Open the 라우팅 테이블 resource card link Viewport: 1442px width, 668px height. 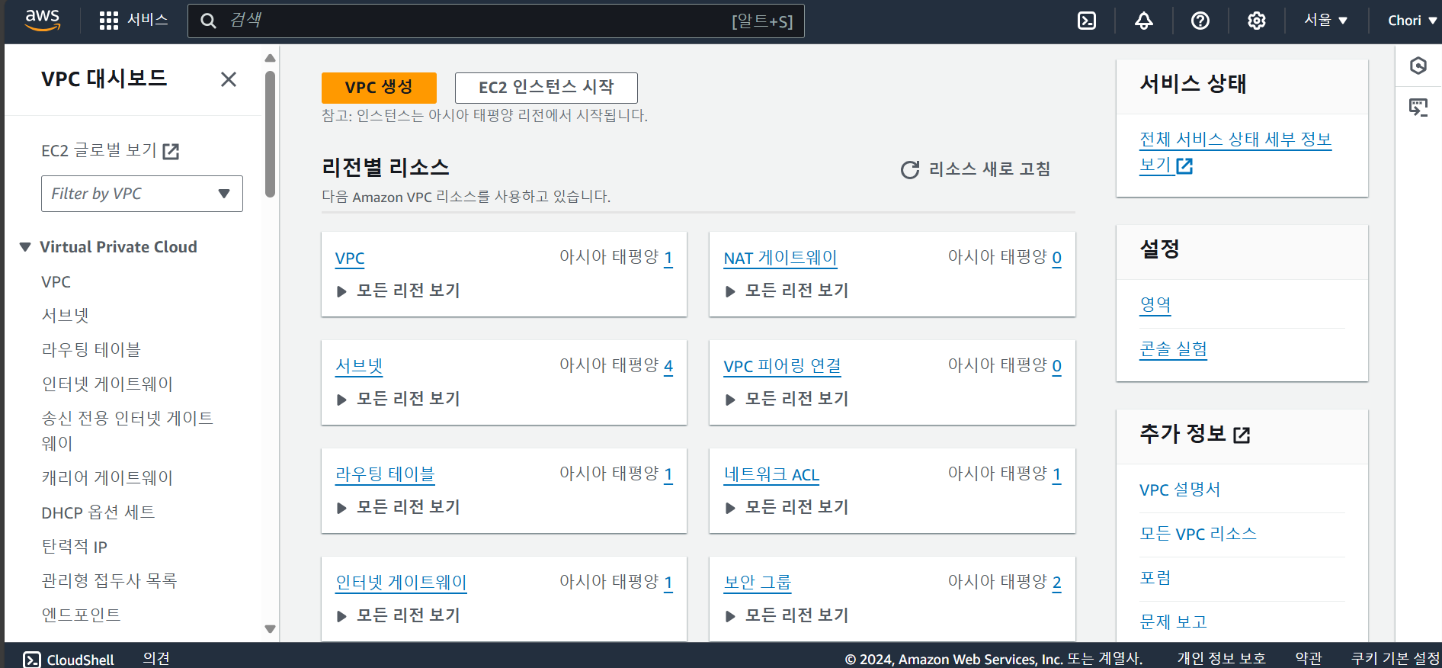385,475
